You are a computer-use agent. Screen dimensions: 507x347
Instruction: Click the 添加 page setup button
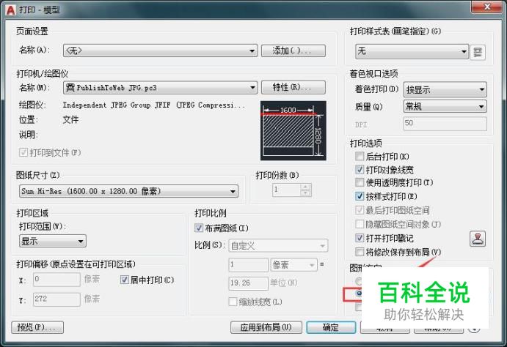293,51
